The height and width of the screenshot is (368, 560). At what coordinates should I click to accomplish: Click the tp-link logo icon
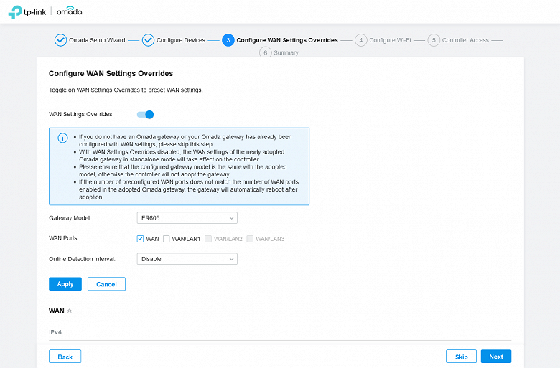(x=15, y=12)
